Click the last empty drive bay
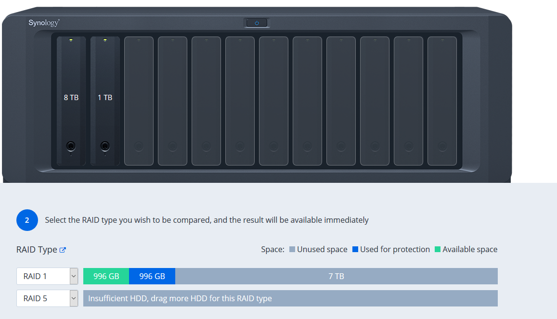The image size is (557, 319). pos(442,101)
